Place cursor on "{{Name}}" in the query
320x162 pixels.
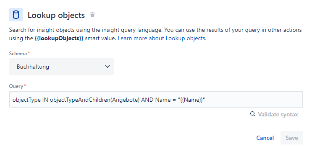191,100
